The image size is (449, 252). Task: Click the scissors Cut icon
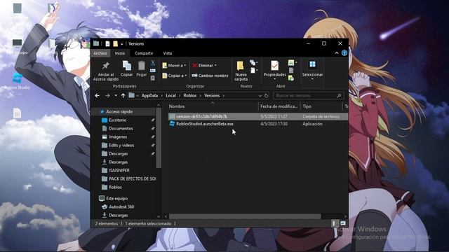click(x=153, y=63)
